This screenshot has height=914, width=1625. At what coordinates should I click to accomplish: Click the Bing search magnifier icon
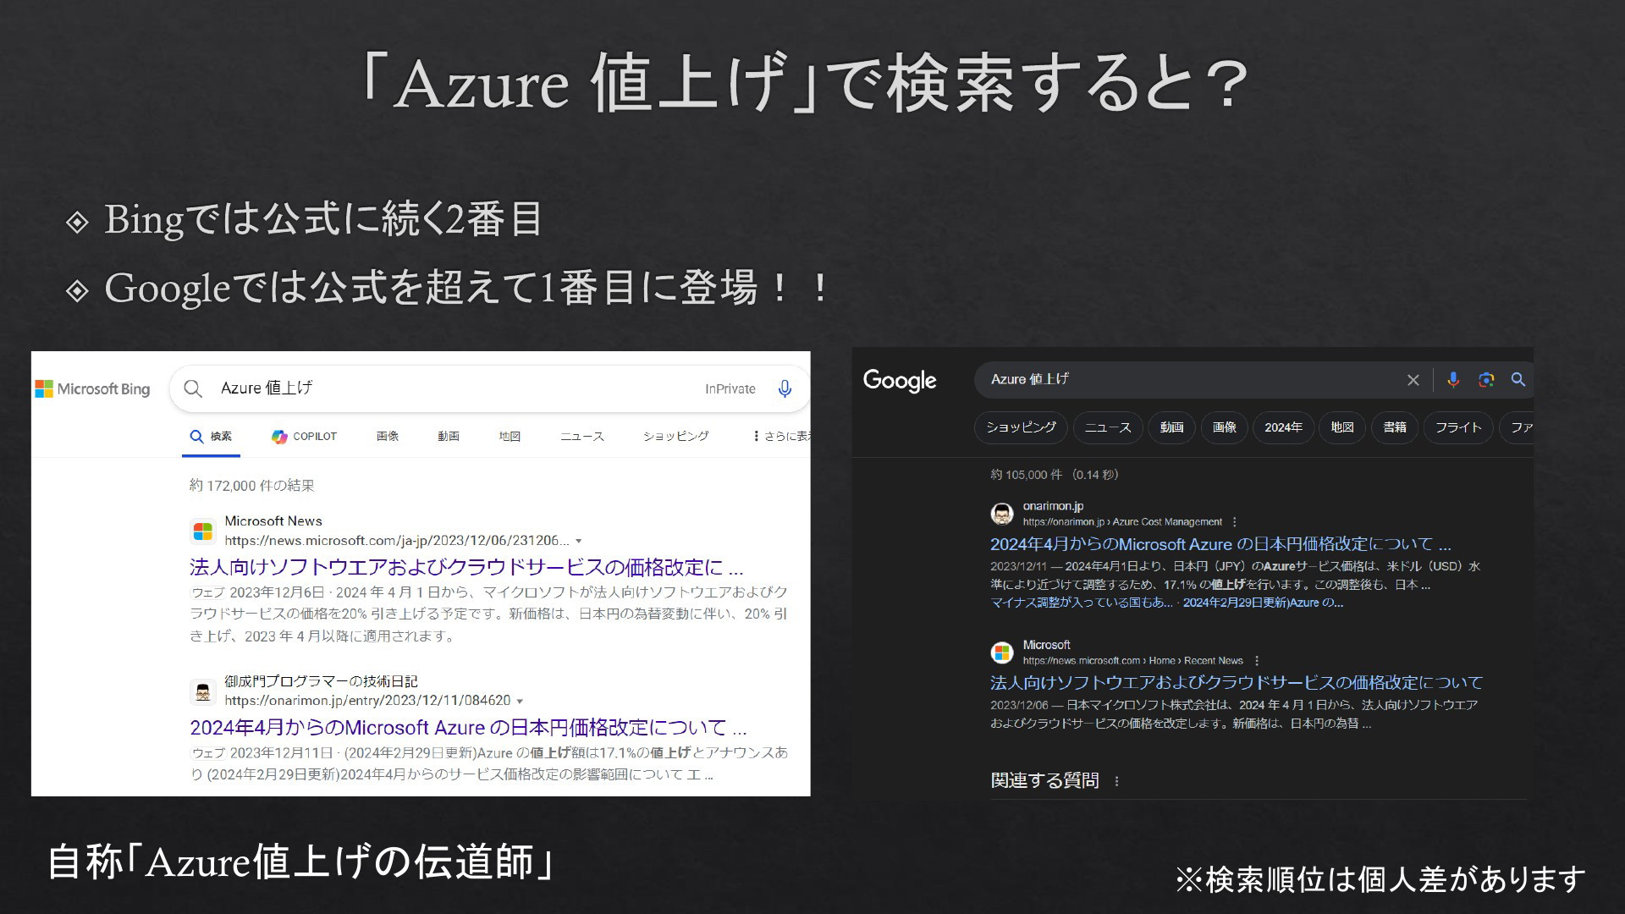tap(193, 388)
